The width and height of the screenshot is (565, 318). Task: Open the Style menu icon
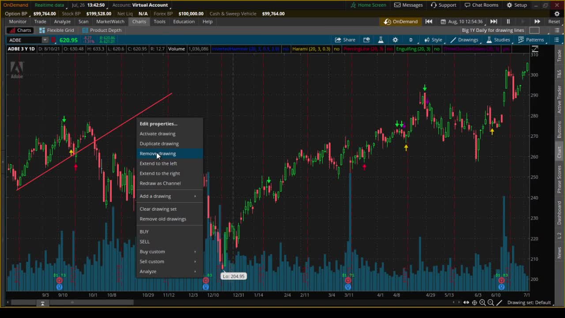point(433,40)
